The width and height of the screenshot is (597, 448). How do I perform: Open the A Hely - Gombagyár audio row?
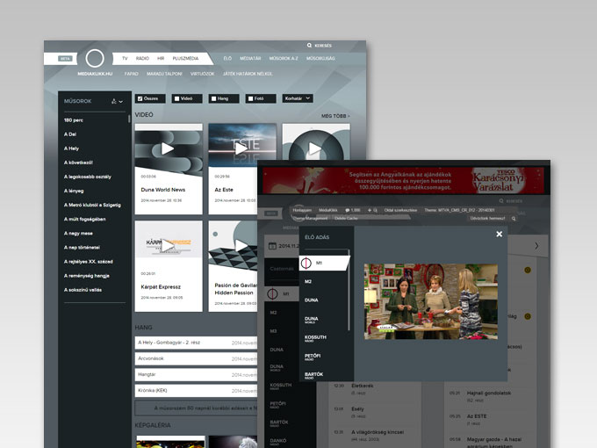[x=196, y=343]
